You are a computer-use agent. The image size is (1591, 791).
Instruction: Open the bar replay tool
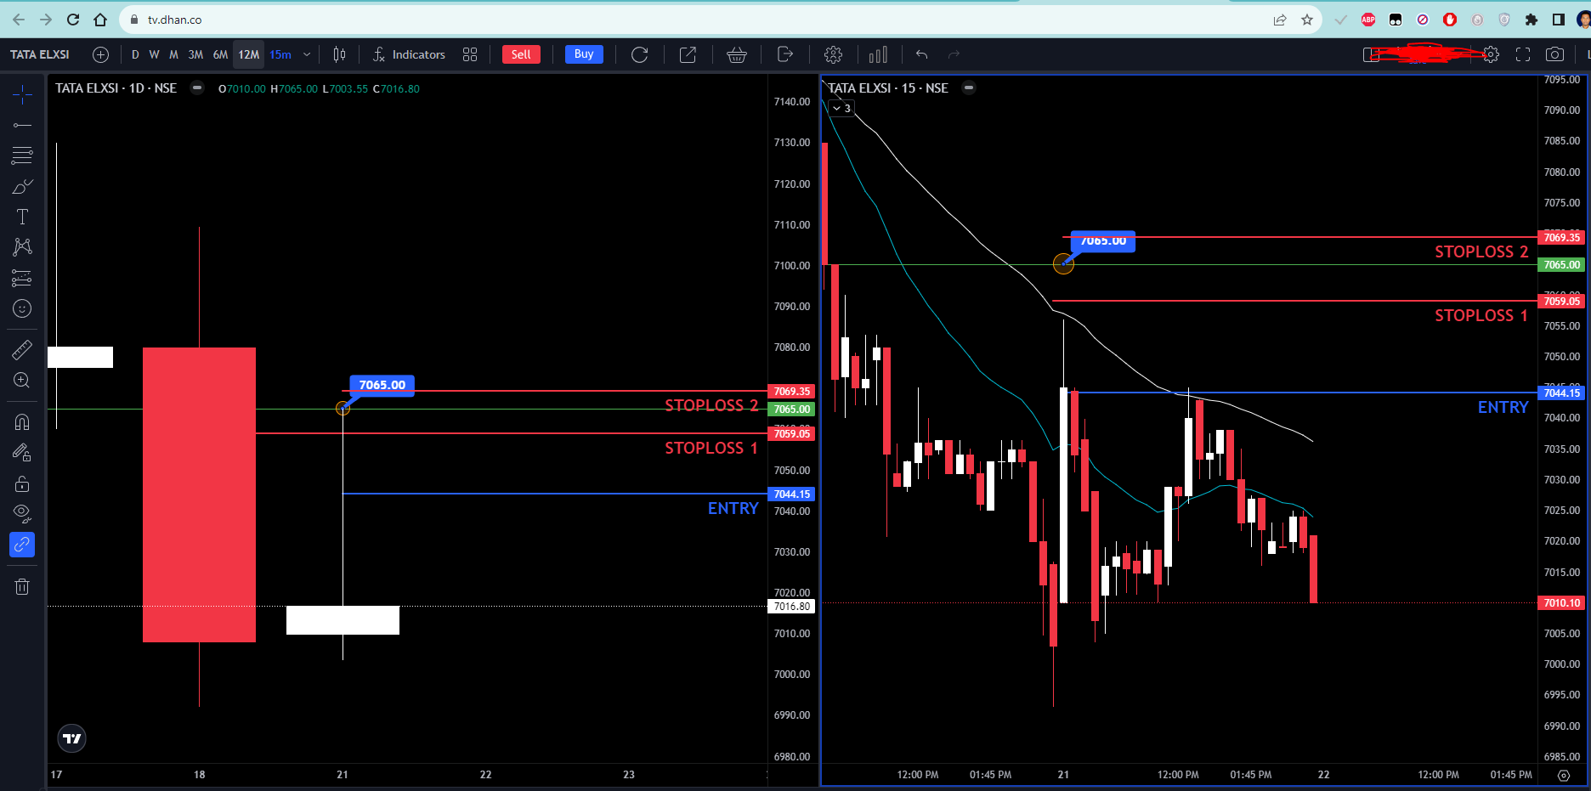(640, 54)
